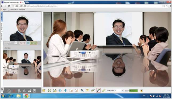Screen dimensions: 172x99
Task: Open the Line width dropdown
Action: point(115,90)
